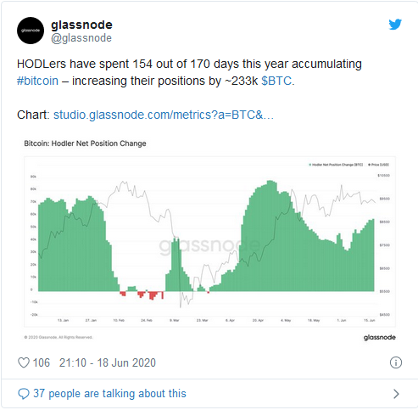
Task: Click the Twitter bird logo
Action: (395, 24)
